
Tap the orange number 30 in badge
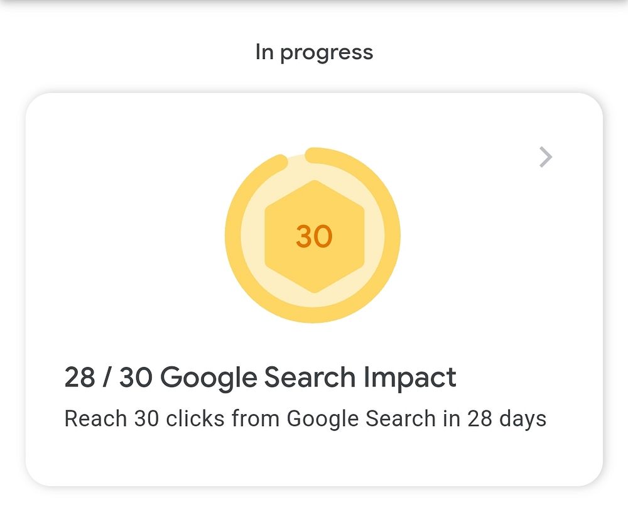click(314, 236)
